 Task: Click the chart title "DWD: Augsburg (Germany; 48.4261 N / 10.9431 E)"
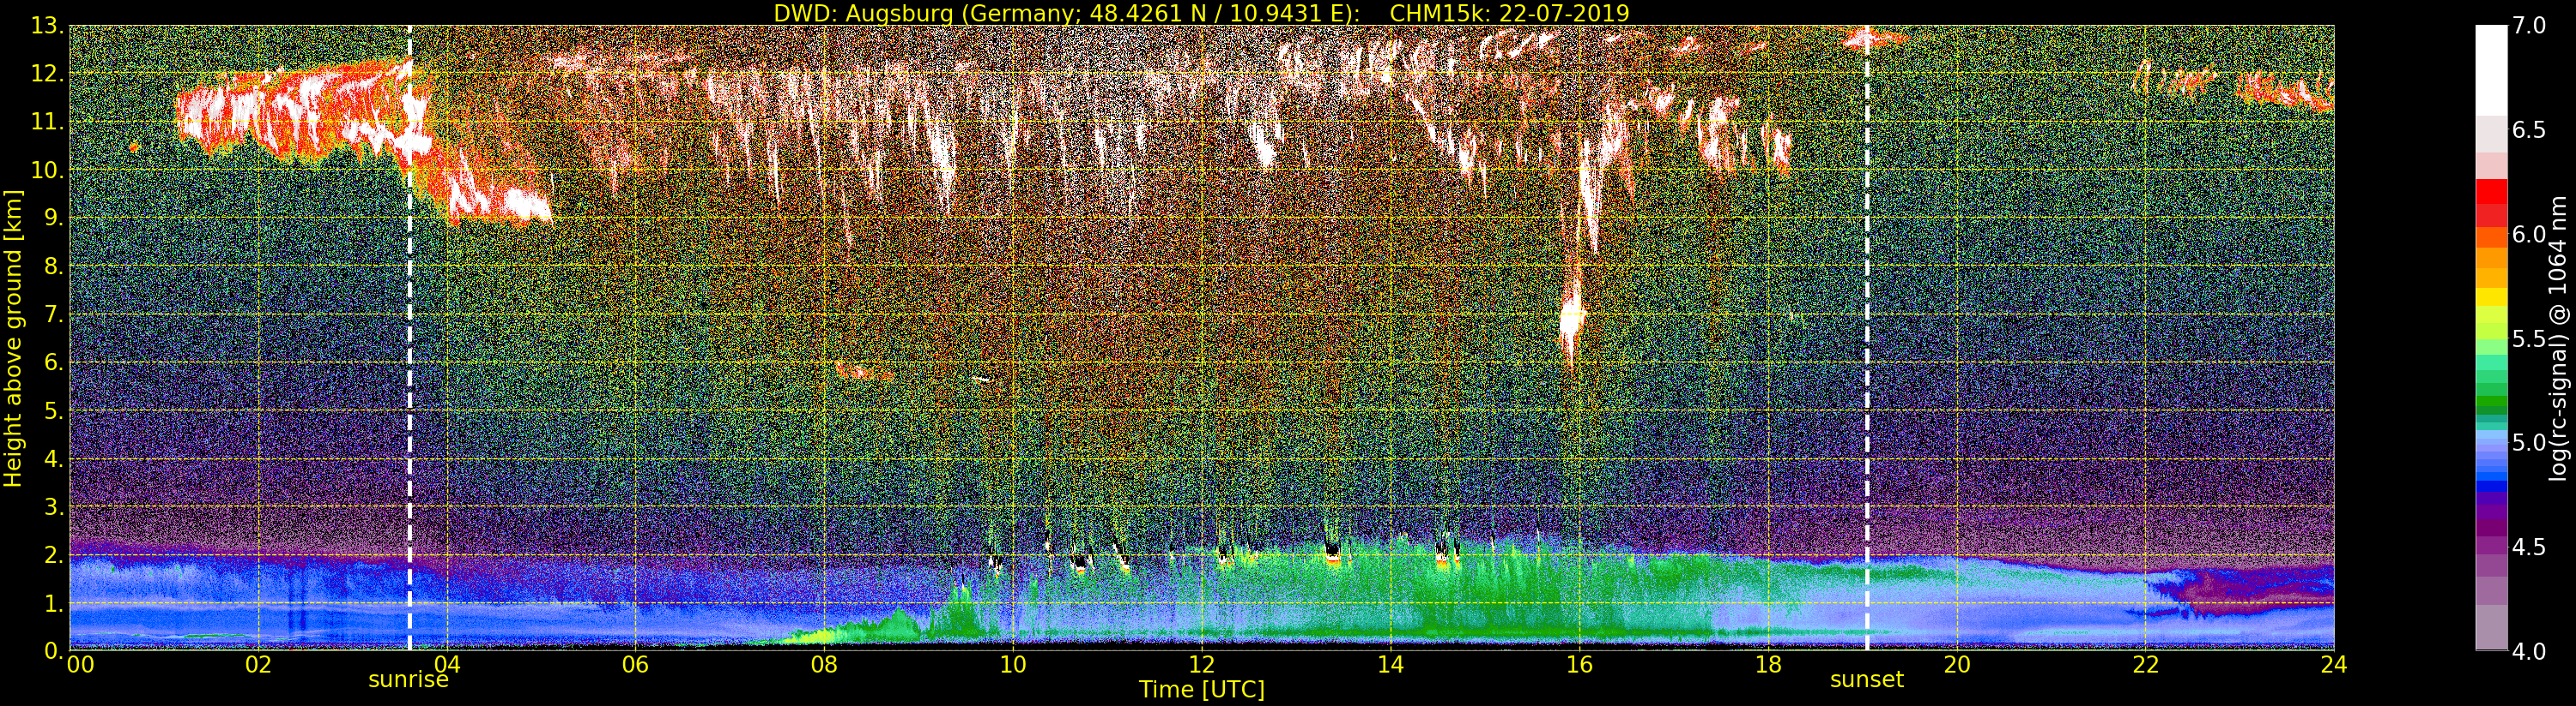tap(1067, 13)
